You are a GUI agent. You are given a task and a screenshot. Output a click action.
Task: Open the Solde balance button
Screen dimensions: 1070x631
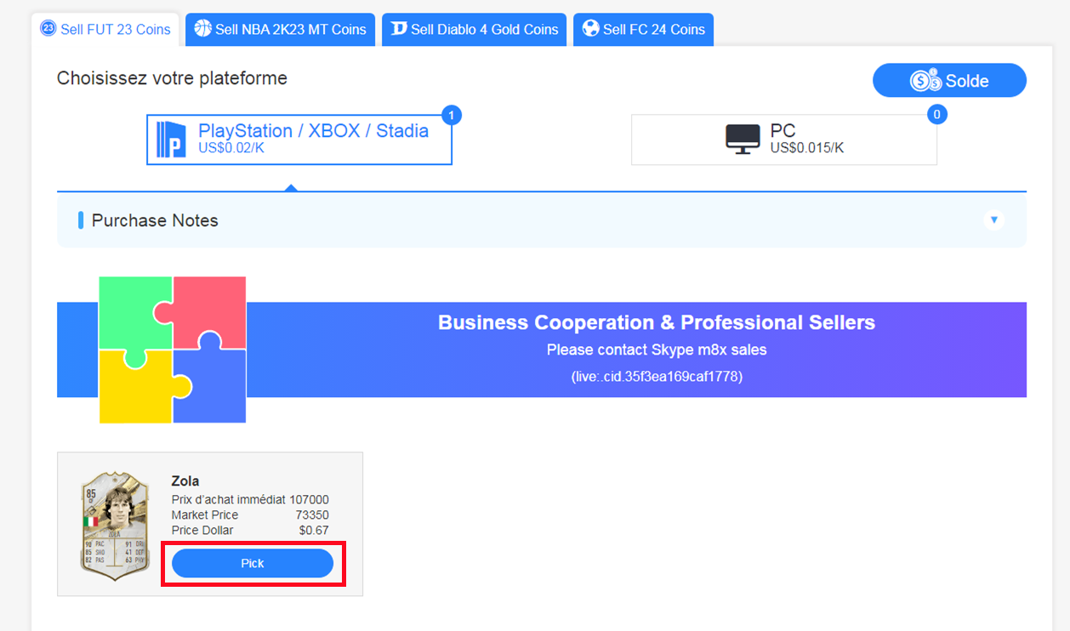click(x=949, y=81)
